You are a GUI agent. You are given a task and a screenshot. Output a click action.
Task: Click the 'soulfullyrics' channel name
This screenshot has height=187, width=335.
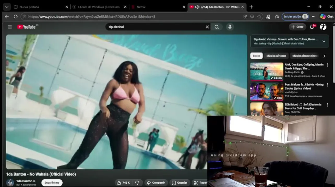(x=291, y=92)
